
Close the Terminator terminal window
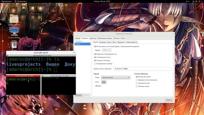(74, 53)
